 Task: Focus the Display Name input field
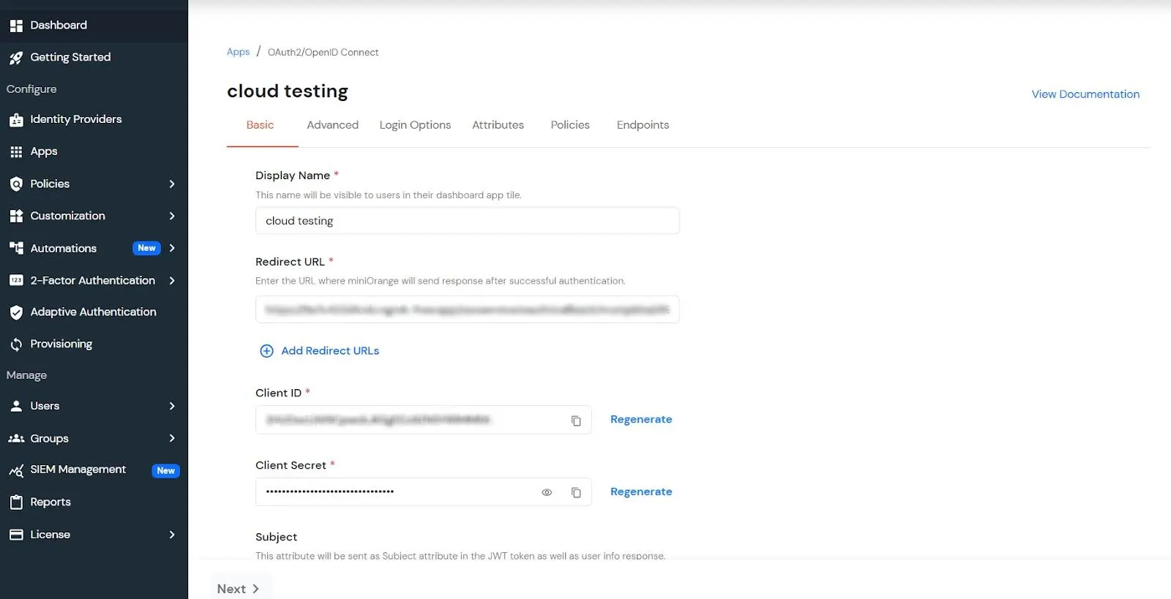click(x=467, y=221)
